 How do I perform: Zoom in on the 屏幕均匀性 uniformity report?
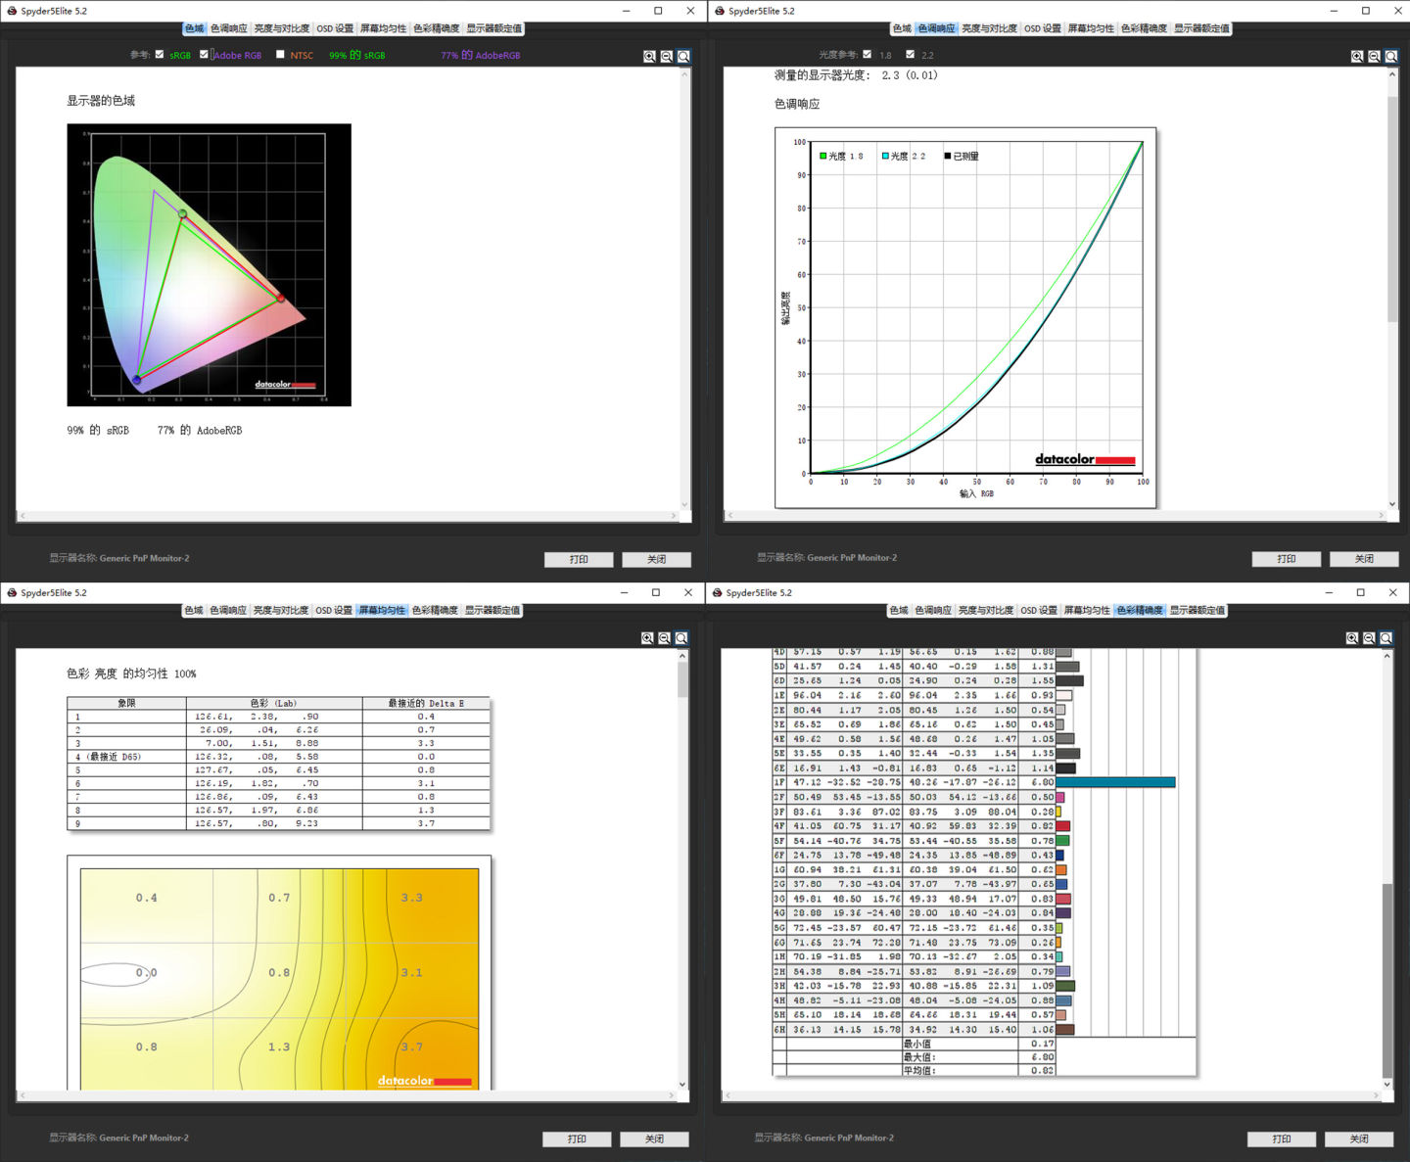point(647,638)
